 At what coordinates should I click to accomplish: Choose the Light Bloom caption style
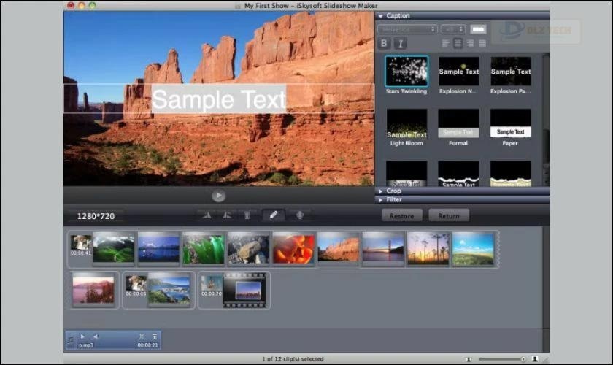[406, 123]
